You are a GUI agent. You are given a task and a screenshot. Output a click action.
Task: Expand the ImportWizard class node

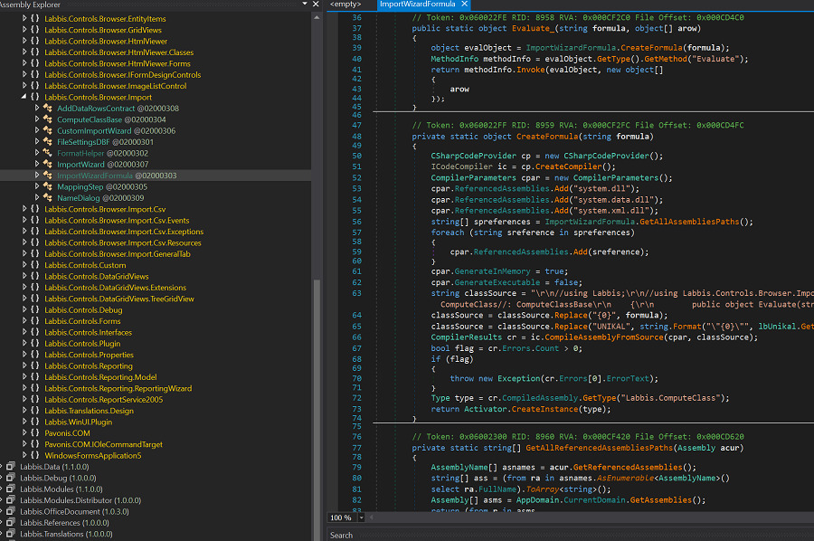pos(37,165)
